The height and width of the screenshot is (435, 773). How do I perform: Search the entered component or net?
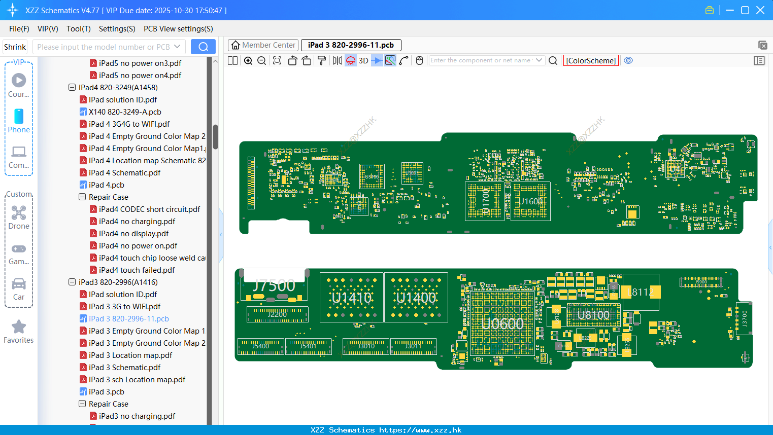tap(553, 61)
